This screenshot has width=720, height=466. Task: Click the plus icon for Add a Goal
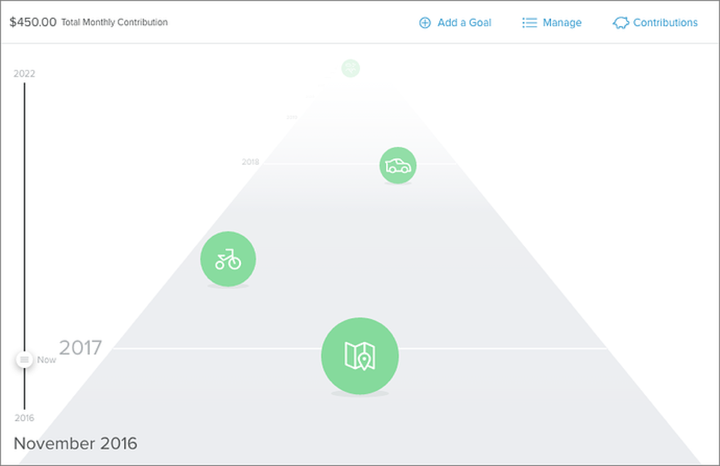425,22
